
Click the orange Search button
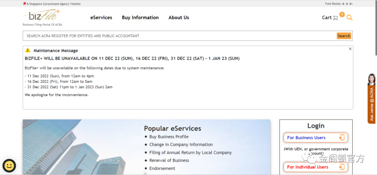pos(344,36)
